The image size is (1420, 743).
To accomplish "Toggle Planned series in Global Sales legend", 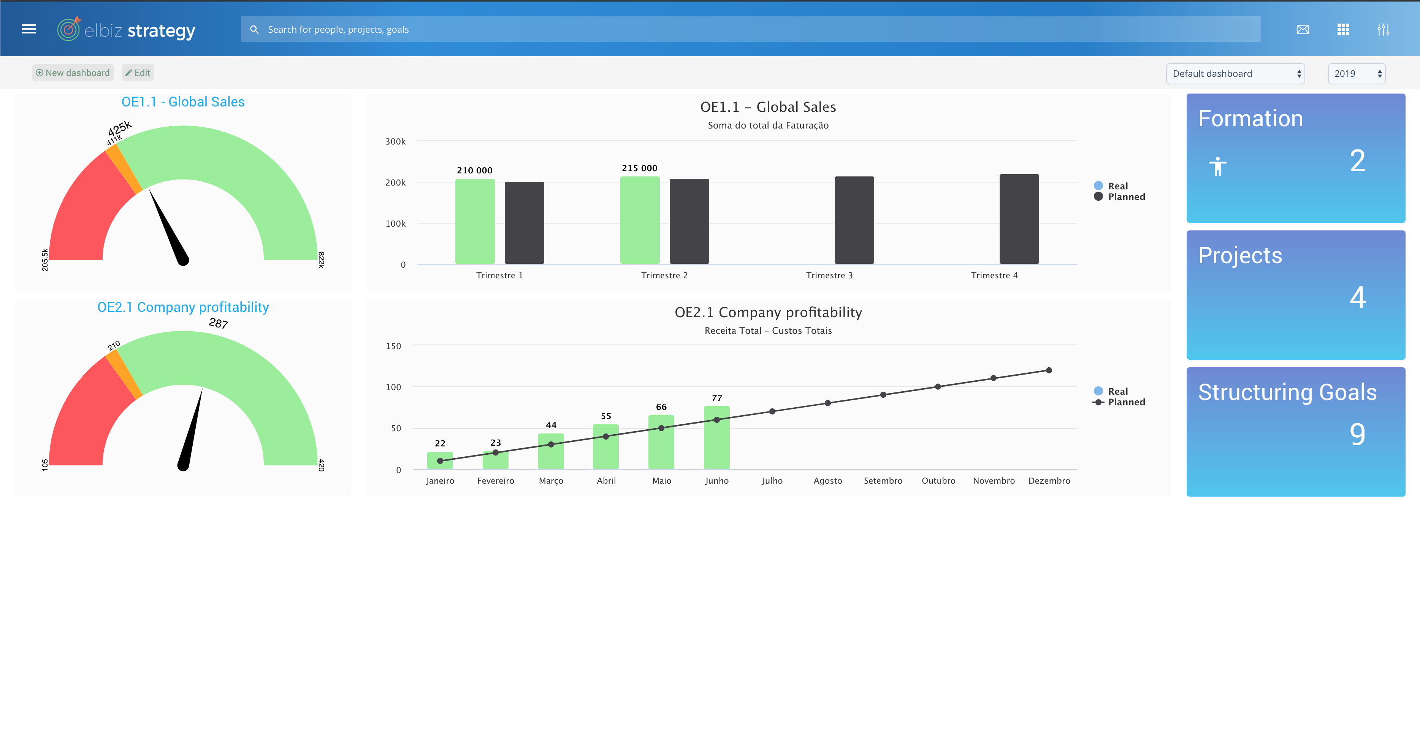I will coord(1126,197).
